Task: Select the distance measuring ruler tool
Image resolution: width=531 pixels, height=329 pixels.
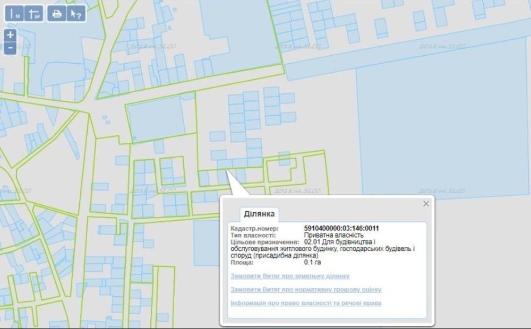Action: coord(14,14)
